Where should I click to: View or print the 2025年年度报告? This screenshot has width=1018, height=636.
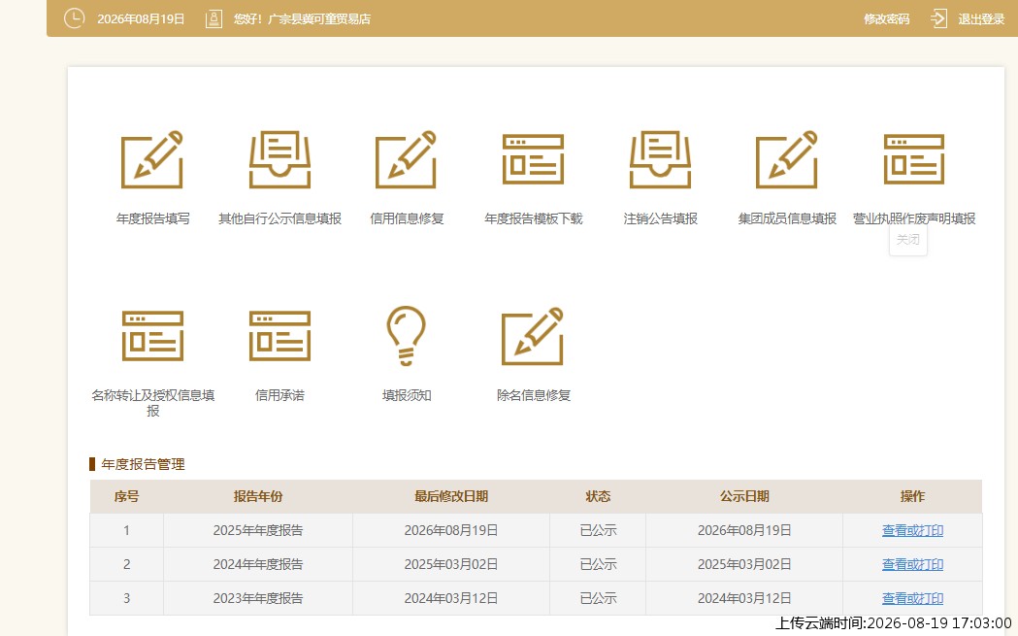pyautogui.click(x=912, y=530)
